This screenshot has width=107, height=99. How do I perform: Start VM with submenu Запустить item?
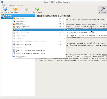tap(86, 30)
